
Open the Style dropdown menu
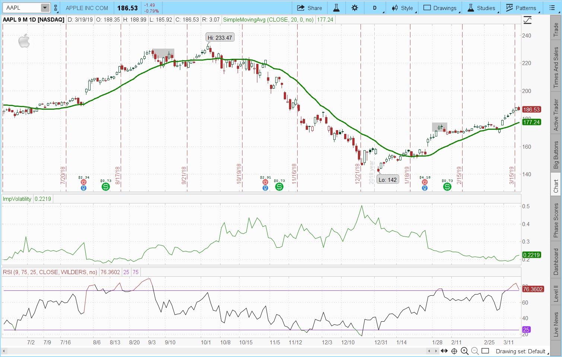403,8
